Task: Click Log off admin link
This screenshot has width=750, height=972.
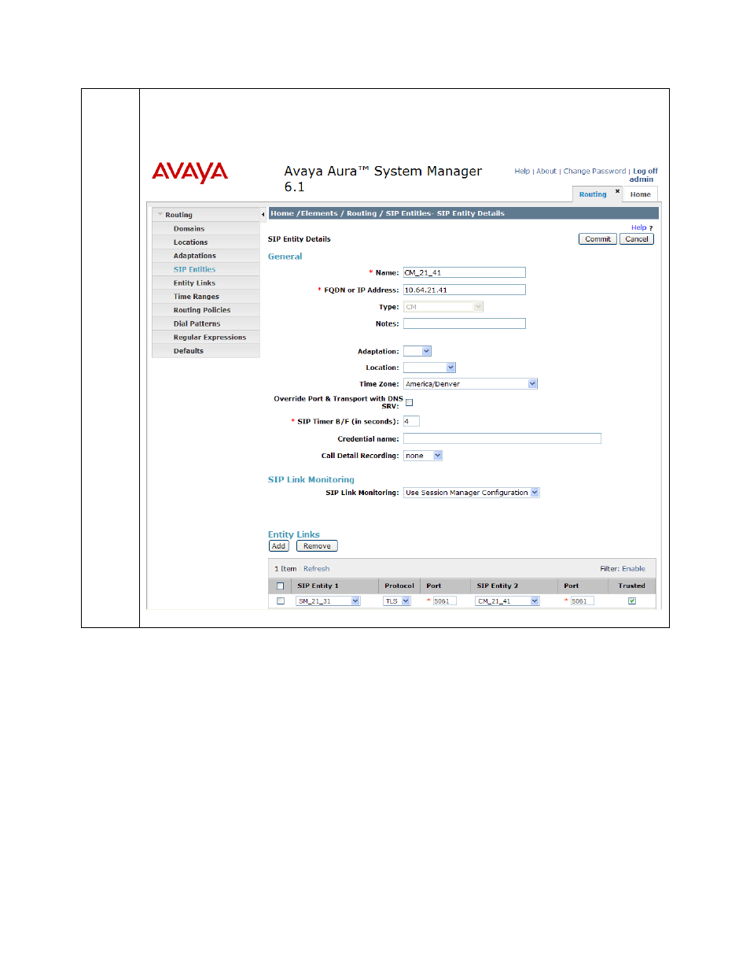Action: tap(645, 175)
